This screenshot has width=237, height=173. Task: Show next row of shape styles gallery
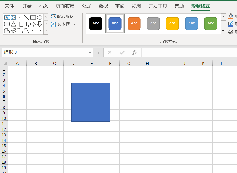223,24
